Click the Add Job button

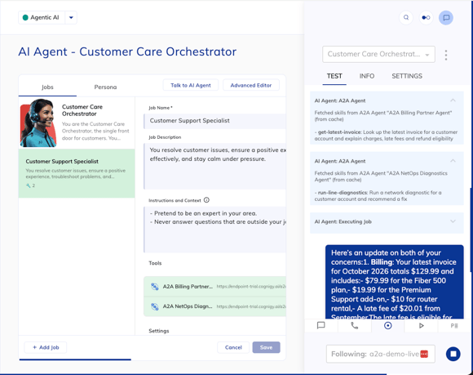(46, 347)
